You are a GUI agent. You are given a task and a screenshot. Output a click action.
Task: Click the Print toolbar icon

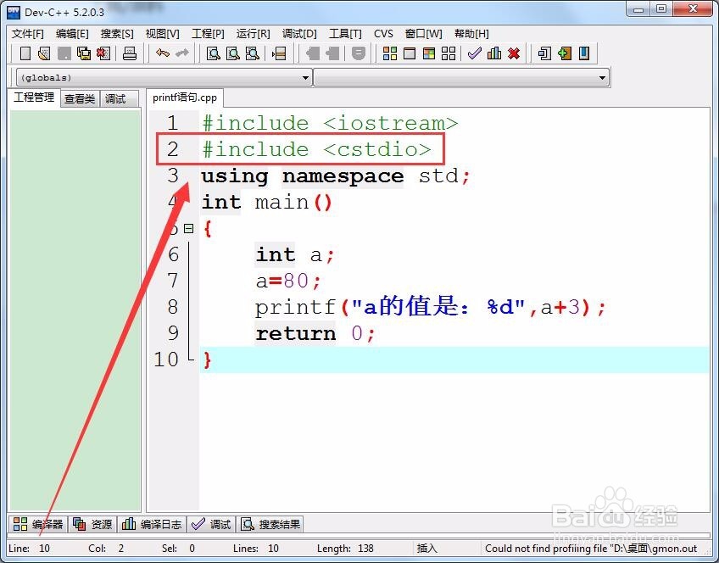130,53
